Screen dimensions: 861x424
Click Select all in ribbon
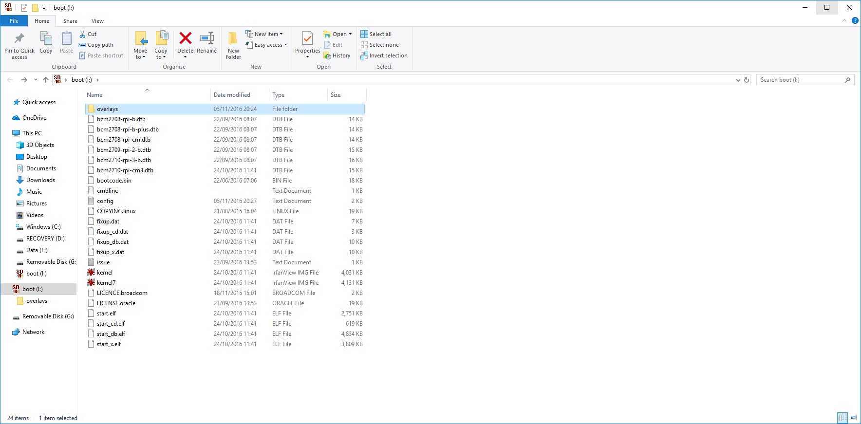pyautogui.click(x=376, y=34)
